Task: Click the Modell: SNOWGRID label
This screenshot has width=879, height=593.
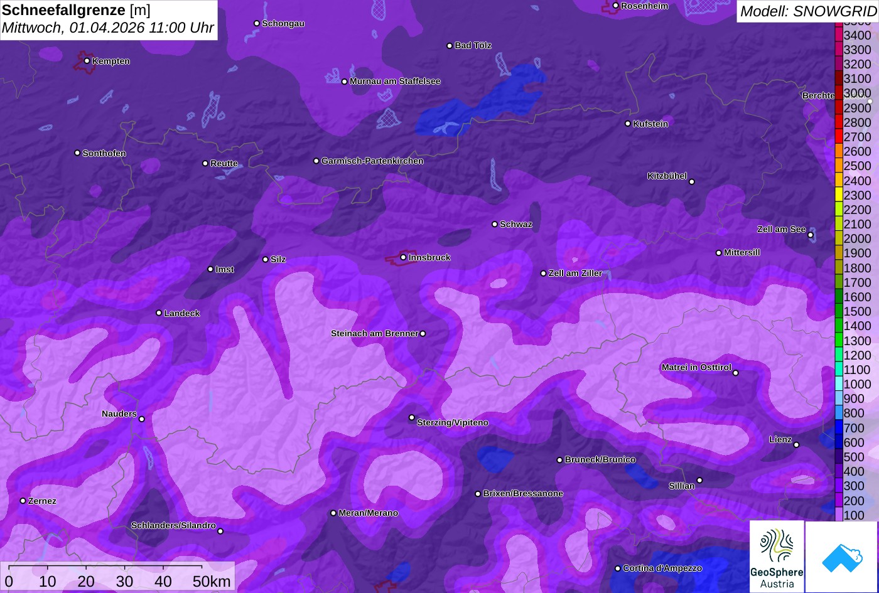Action: click(808, 11)
